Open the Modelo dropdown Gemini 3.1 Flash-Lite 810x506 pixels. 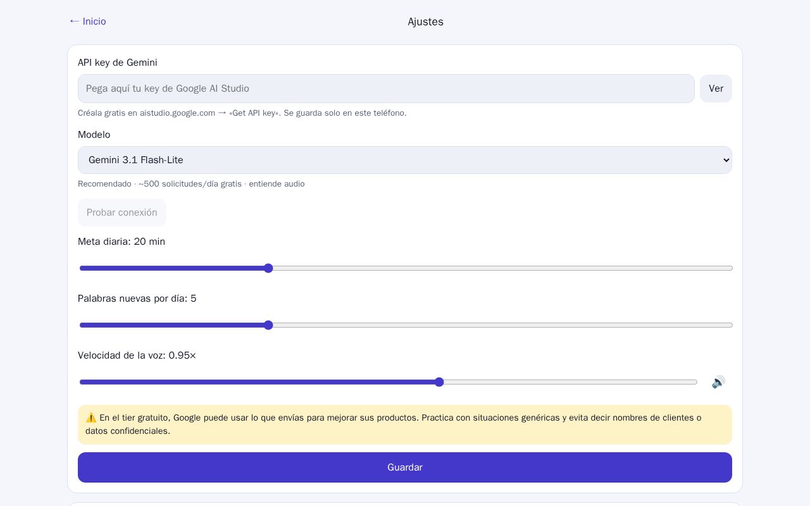pos(405,160)
